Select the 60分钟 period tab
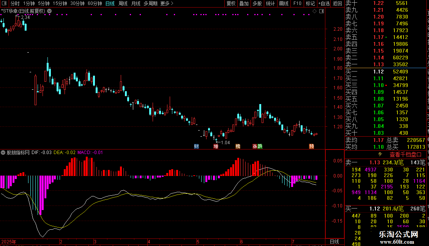Screen dimensions: 429x246 coord(95,3)
